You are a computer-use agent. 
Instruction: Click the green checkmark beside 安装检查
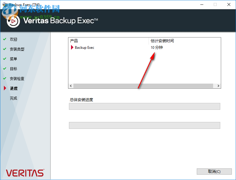click(x=5, y=79)
